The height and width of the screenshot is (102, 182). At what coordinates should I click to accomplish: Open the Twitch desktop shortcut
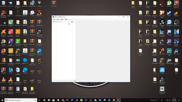tap(169, 42)
